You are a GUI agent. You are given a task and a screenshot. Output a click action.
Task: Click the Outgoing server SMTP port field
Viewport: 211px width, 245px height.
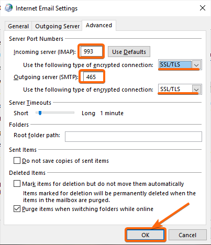coord(93,77)
